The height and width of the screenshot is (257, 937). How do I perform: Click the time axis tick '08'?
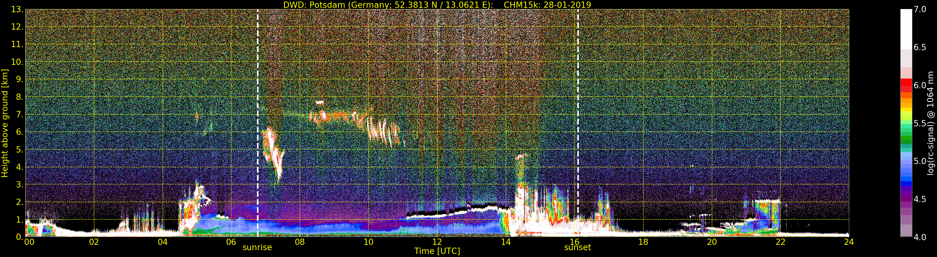[x=300, y=242]
